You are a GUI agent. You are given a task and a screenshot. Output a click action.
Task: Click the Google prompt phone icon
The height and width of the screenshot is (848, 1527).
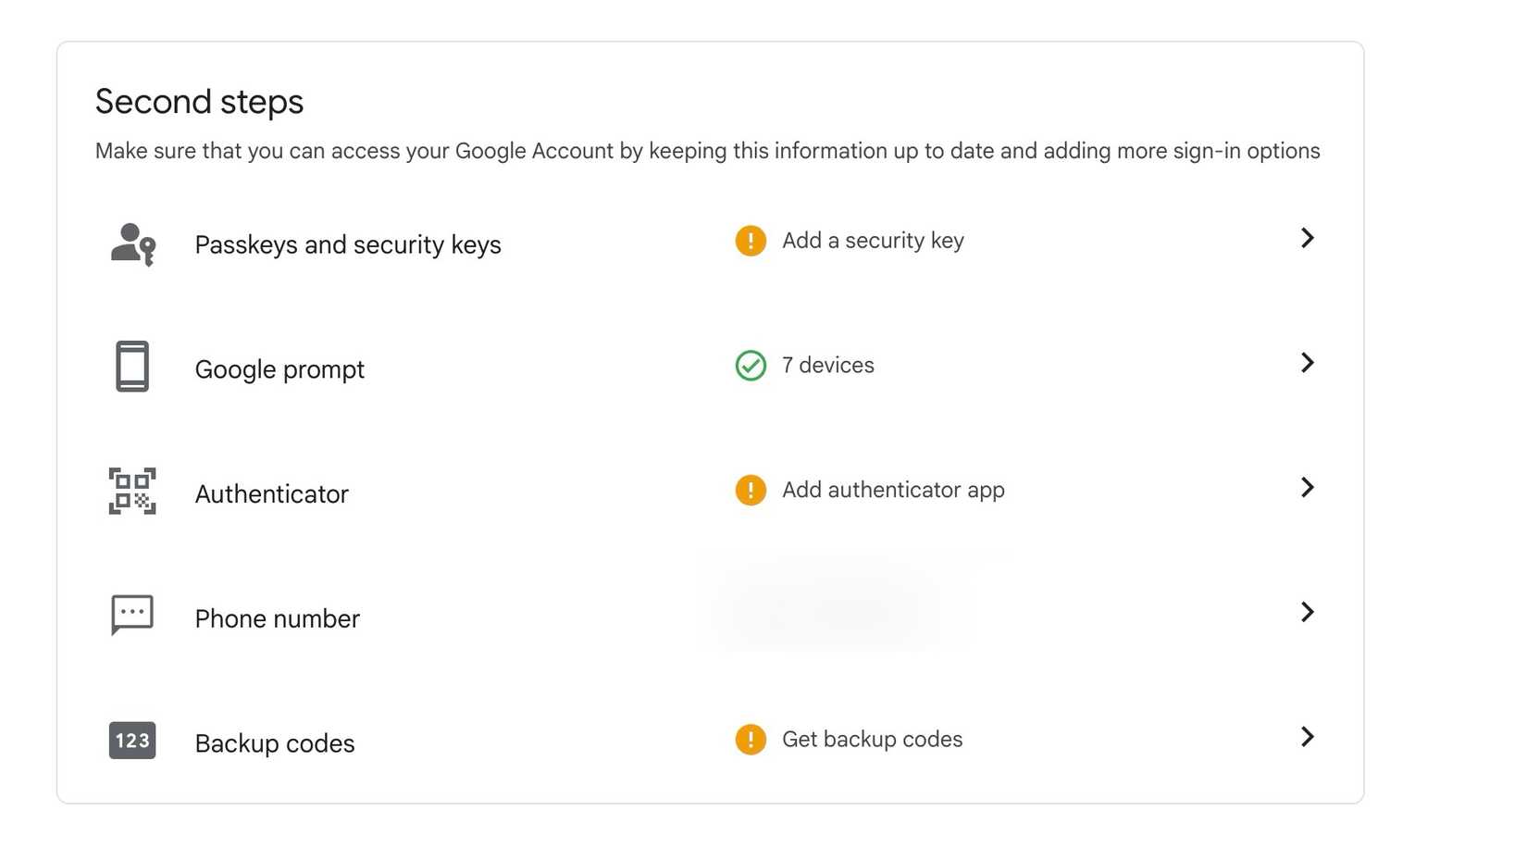tap(130, 367)
